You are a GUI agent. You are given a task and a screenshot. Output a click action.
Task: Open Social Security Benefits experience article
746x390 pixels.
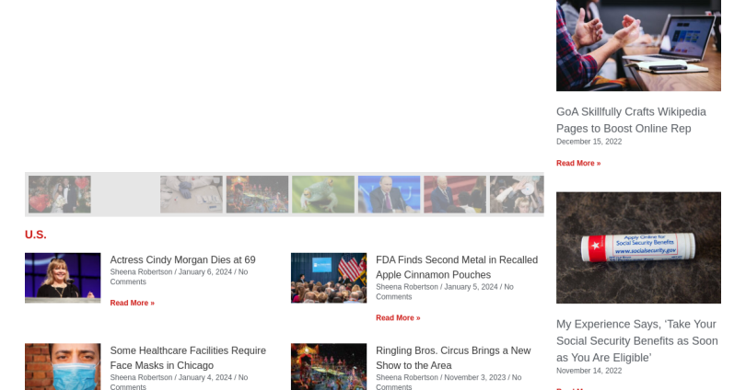click(636, 340)
